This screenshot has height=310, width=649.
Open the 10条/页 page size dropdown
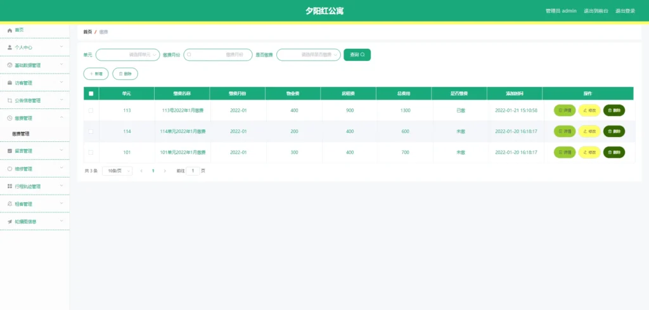pos(117,171)
